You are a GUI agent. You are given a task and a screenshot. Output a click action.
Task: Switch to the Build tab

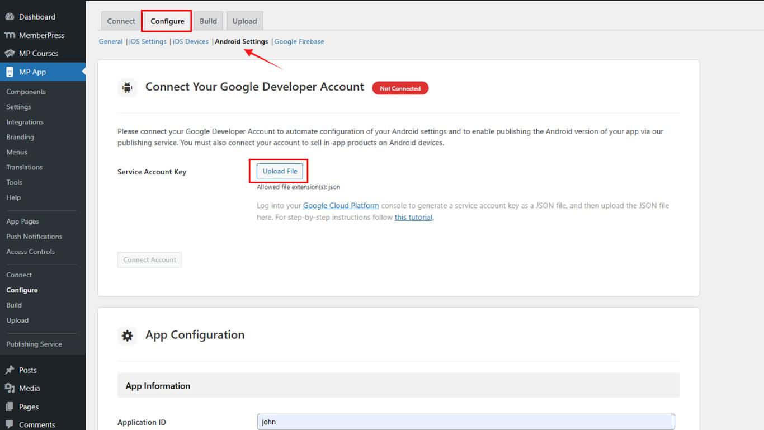pos(208,21)
